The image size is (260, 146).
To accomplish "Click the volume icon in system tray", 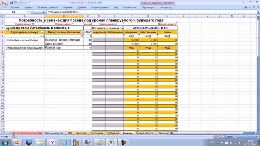I will [x=240, y=143].
